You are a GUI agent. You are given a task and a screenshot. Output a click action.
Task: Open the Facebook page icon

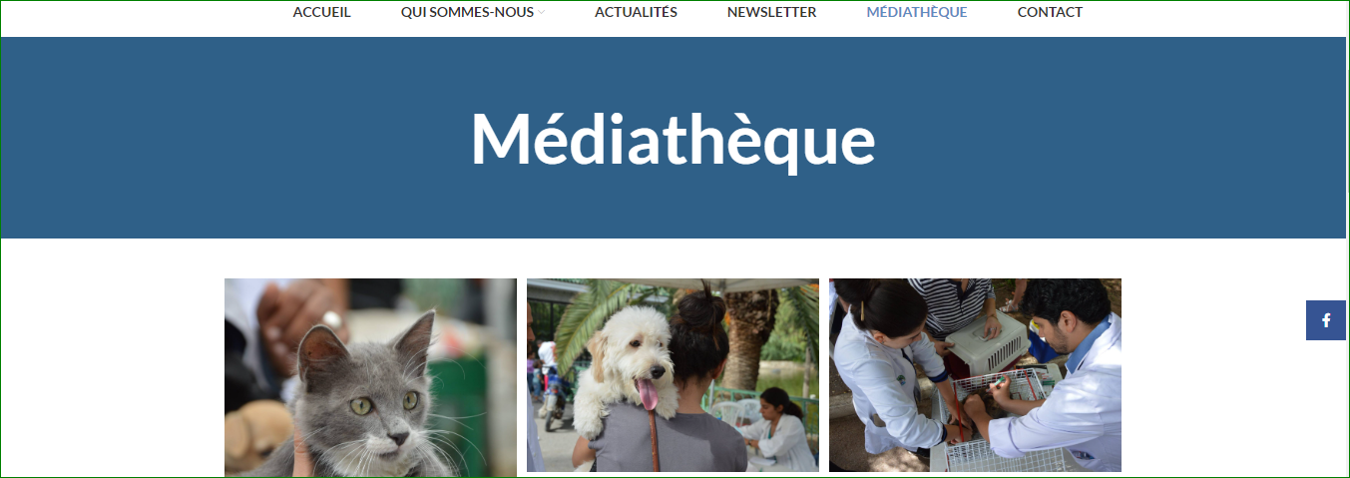[x=1325, y=320]
